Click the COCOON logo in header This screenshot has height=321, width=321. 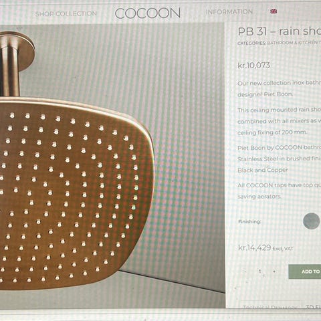click(x=148, y=13)
